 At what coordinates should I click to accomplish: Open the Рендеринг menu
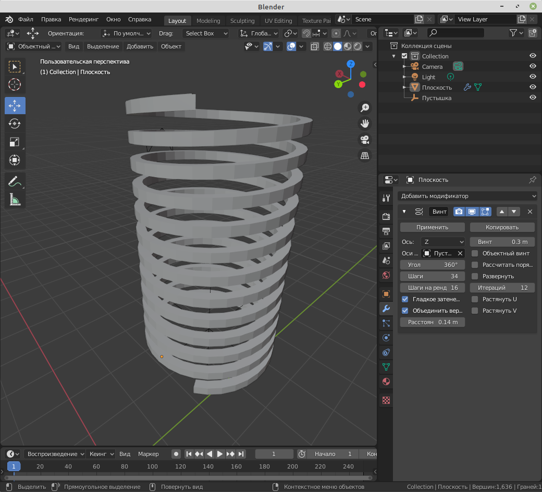pos(83,19)
